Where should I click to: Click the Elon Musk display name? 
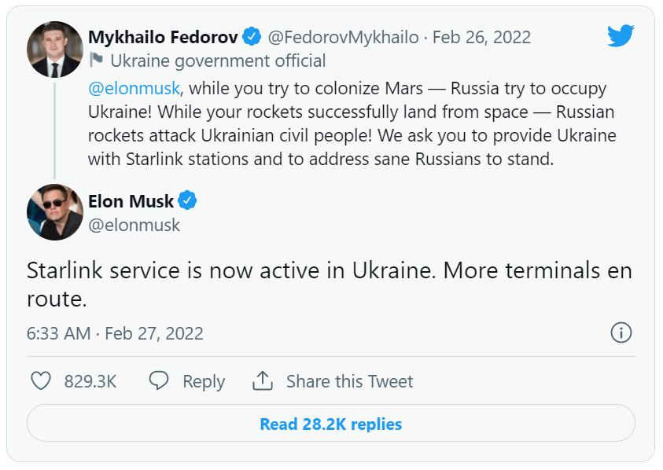[x=131, y=202]
